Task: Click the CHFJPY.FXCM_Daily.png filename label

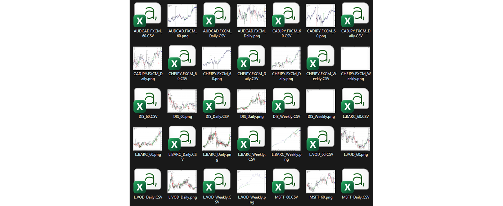Action: pos(286,76)
